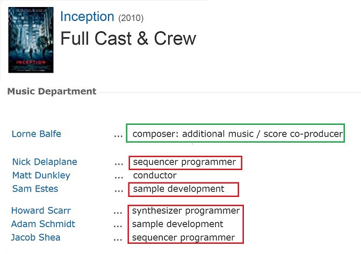Click the ellipsis beside Matt Dunkley
361x254 pixels.
(x=118, y=176)
